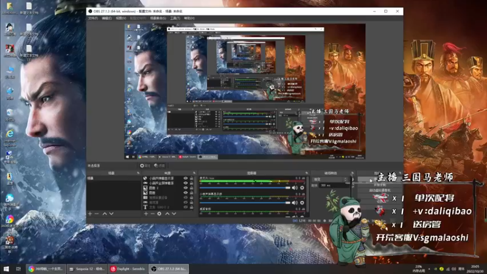This screenshot has width=487, height=274.
Task: Open the 文件(F) menu
Action: click(x=93, y=18)
